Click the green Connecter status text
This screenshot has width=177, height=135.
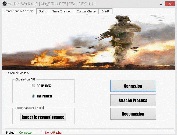point(26,133)
